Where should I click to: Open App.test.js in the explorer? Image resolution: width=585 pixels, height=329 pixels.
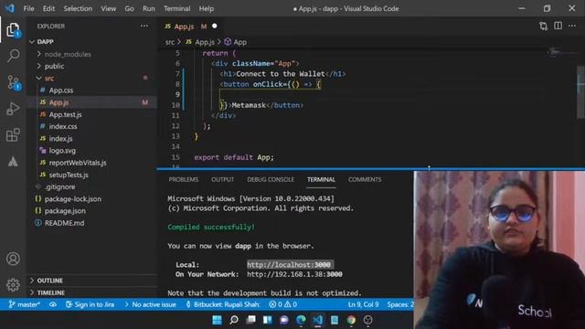(65, 114)
